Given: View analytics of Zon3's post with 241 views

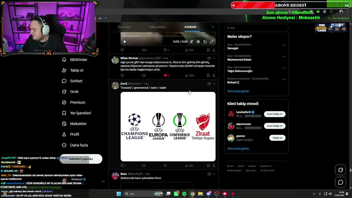Looking at the screenshot, I should pos(189,166).
